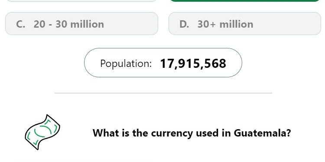Viewport: 325px width, 162px height.
Task: Click the banknote currency icon
Action: pyautogui.click(x=42, y=132)
